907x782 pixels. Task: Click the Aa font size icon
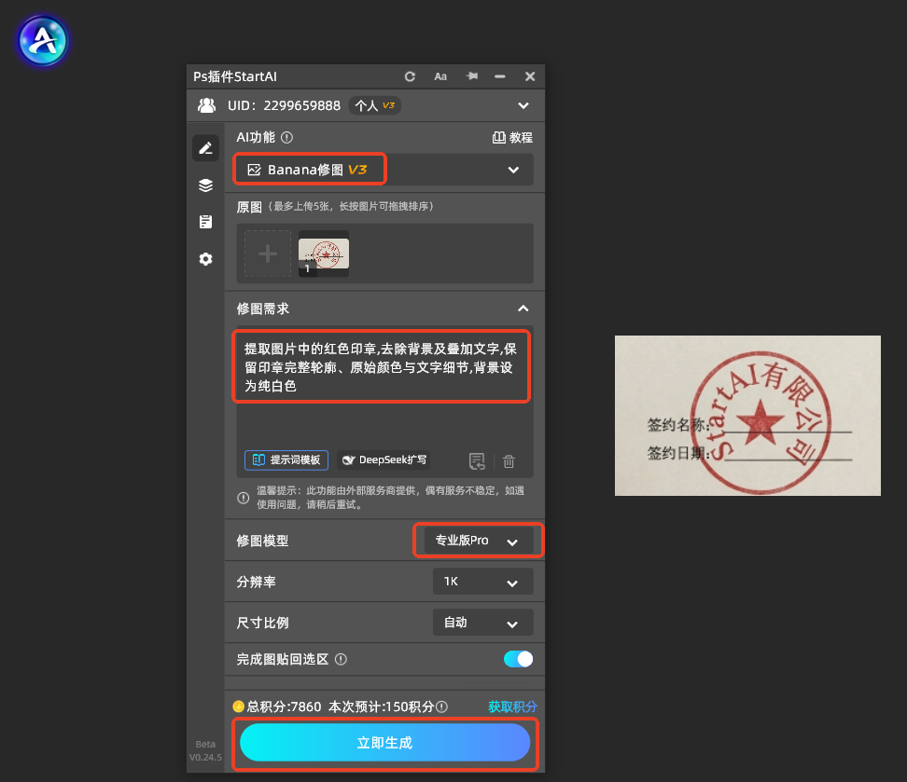[440, 76]
